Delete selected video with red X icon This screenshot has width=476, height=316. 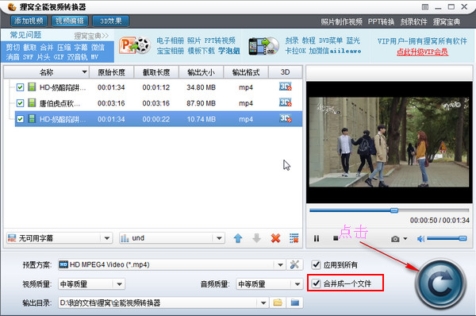click(x=275, y=238)
